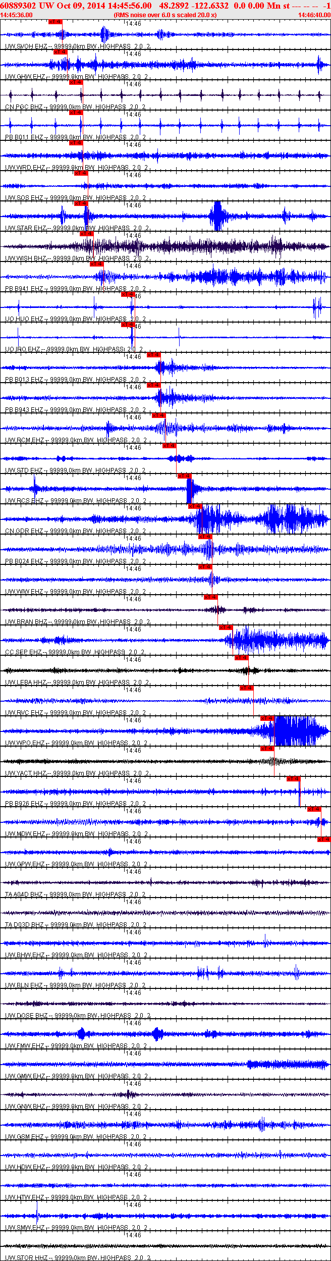
Task: Click the red pick flag on PB.B941 row
Action: 97,264
